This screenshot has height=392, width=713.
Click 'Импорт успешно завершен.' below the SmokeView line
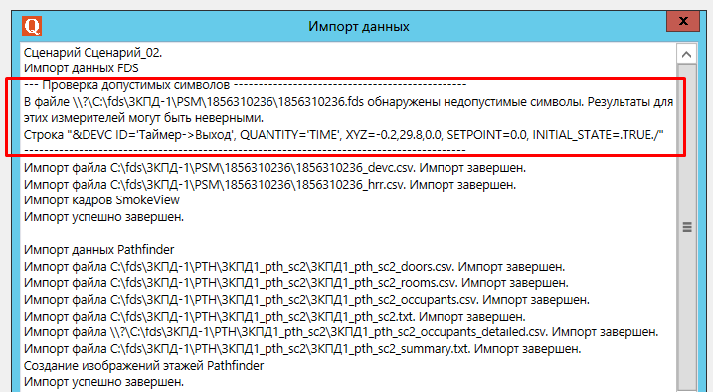(x=103, y=217)
